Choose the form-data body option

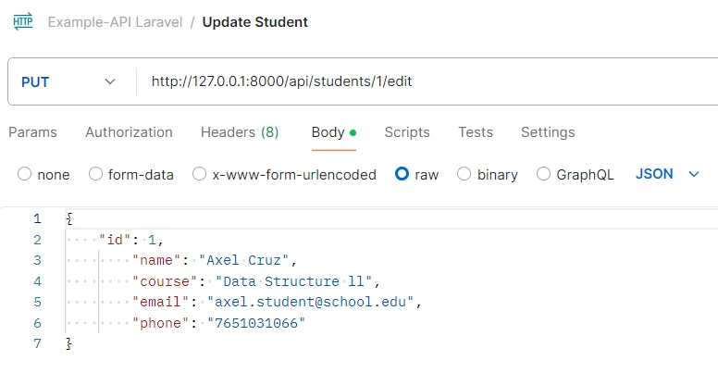pos(96,174)
